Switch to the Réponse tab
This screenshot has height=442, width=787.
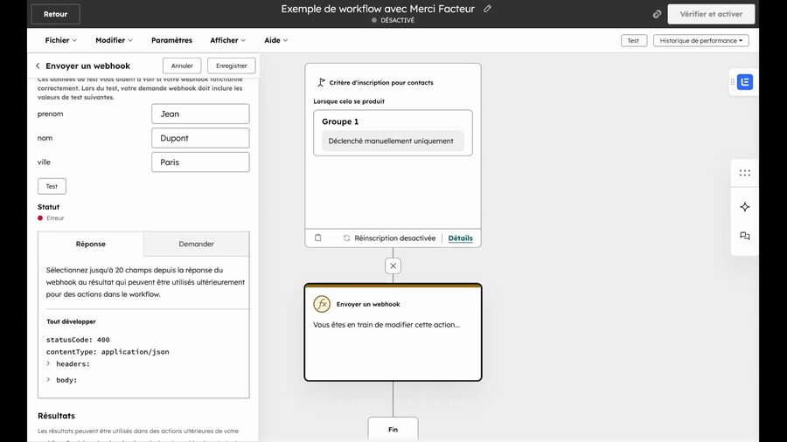pos(91,244)
